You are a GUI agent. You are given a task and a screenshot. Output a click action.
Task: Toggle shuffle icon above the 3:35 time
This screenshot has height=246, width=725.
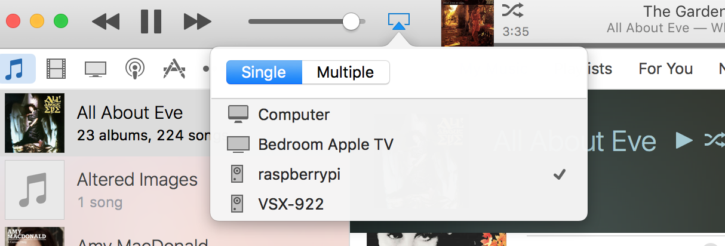pyautogui.click(x=512, y=10)
